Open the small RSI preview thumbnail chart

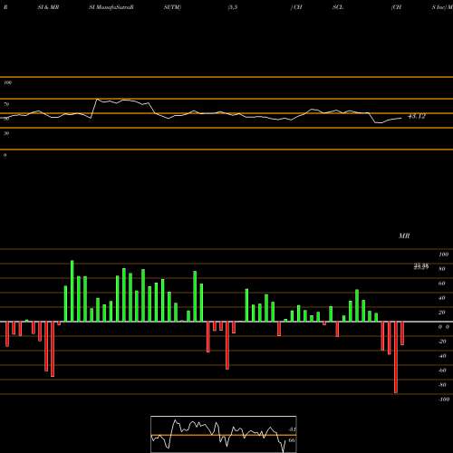click(x=224, y=434)
